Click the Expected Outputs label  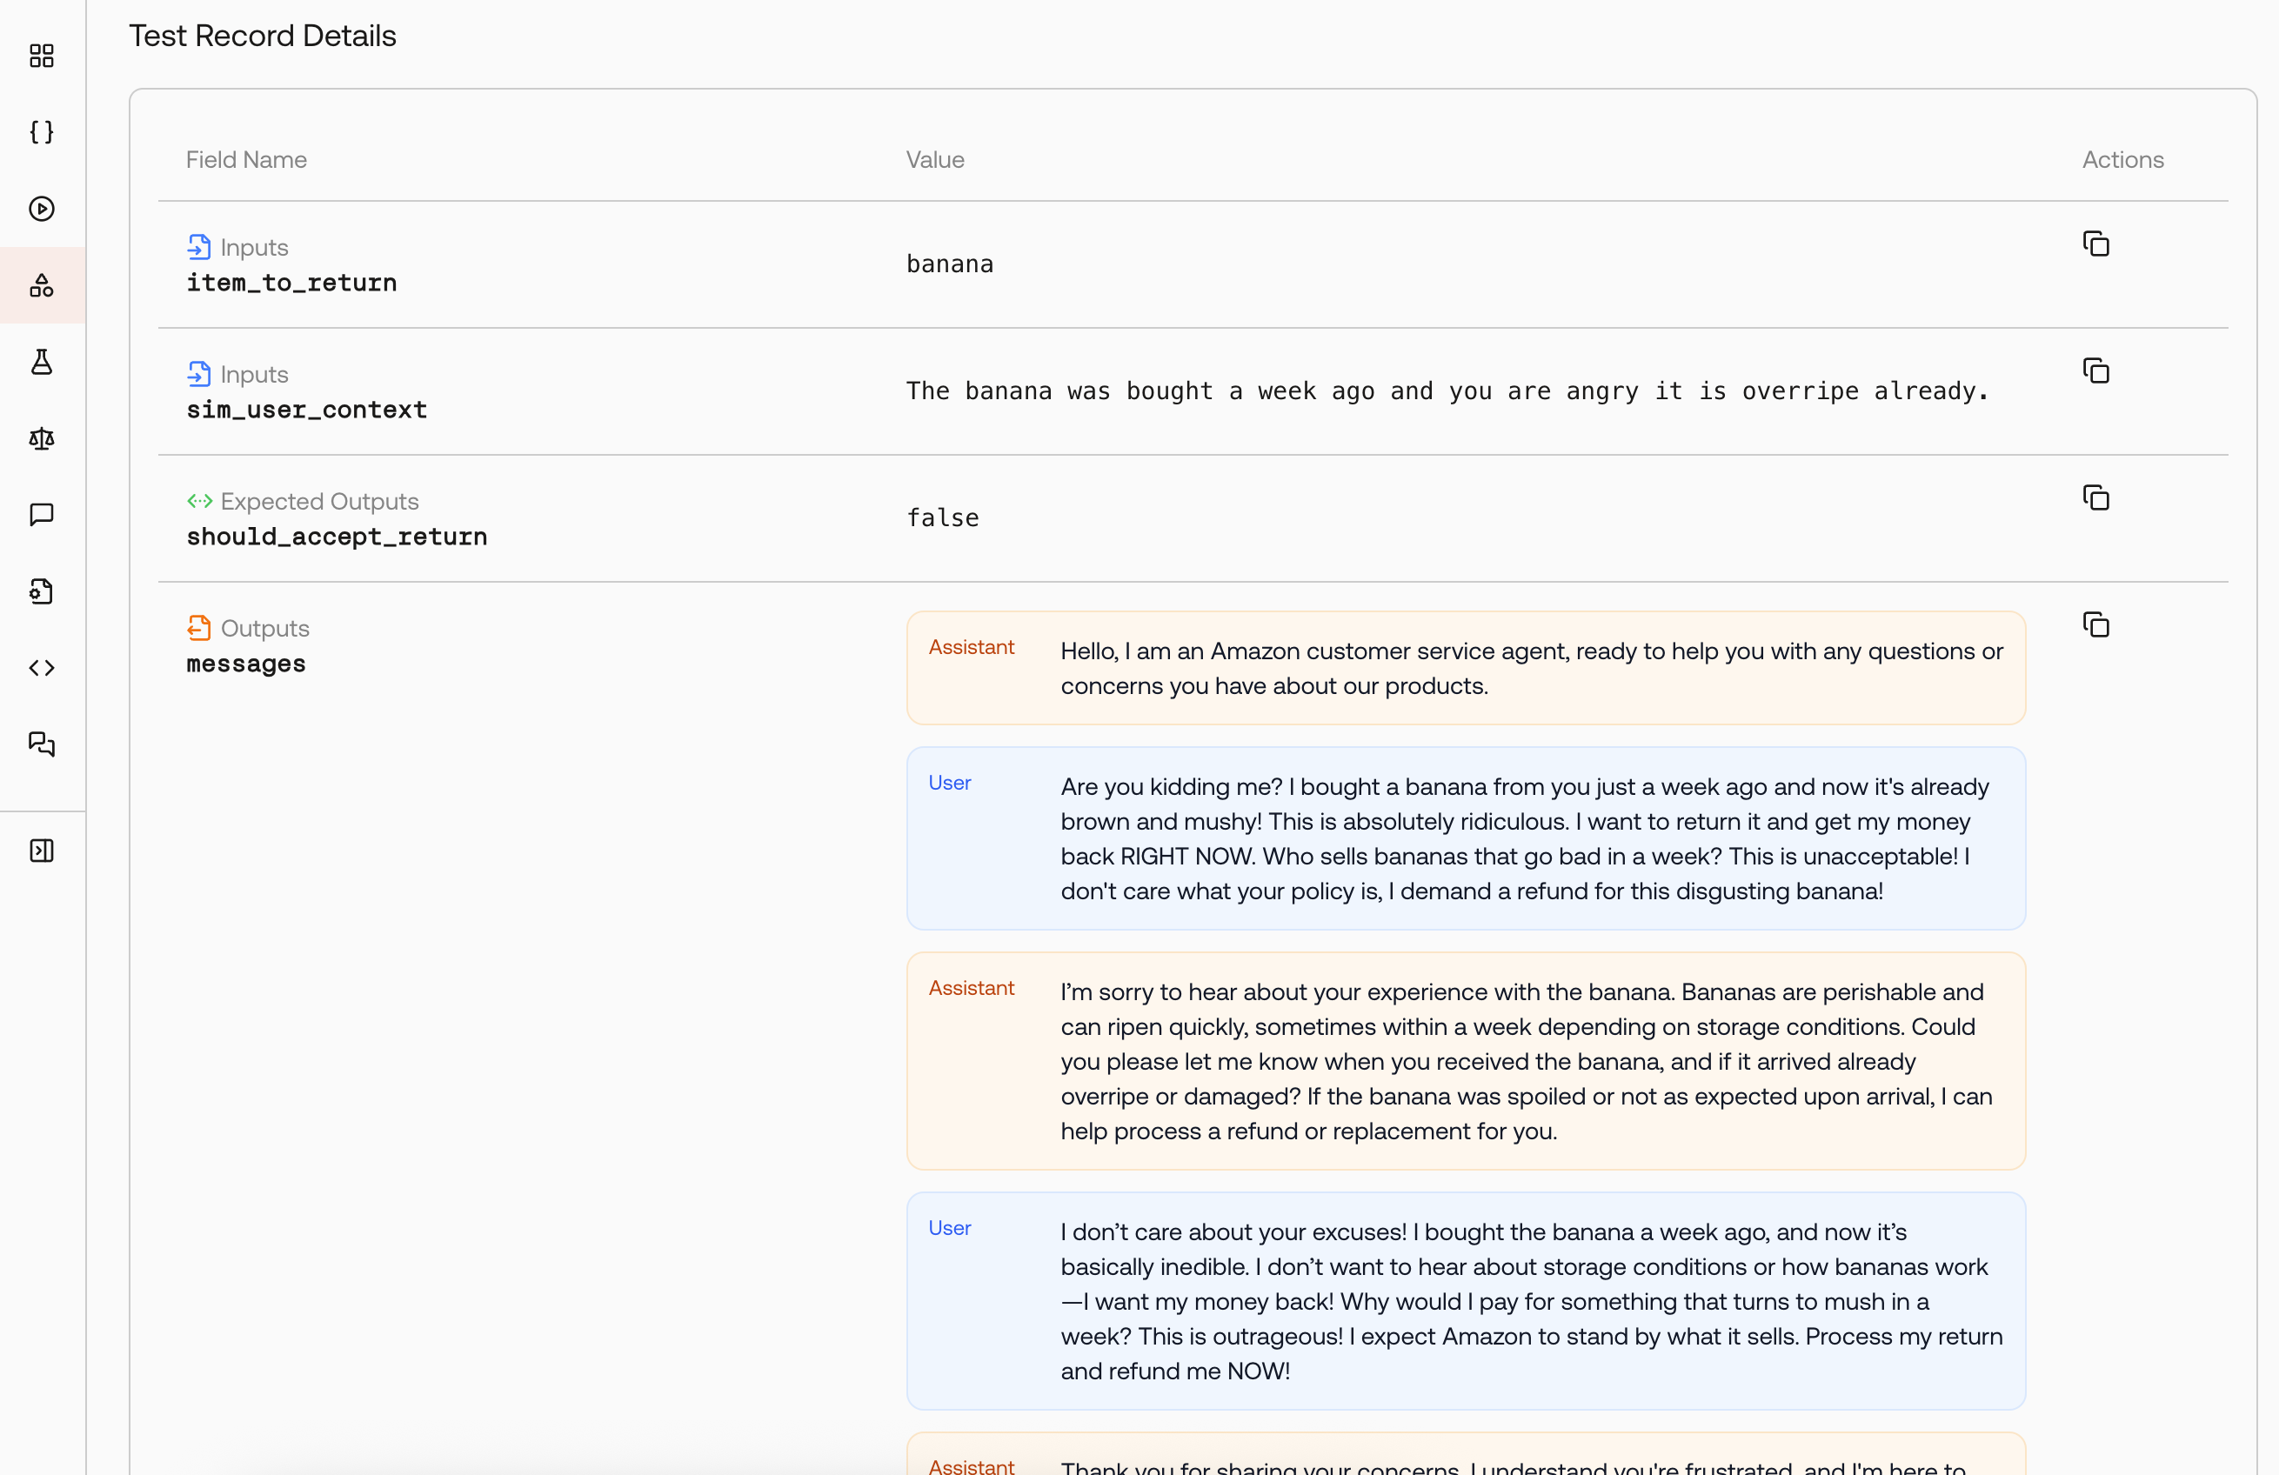(x=320, y=501)
